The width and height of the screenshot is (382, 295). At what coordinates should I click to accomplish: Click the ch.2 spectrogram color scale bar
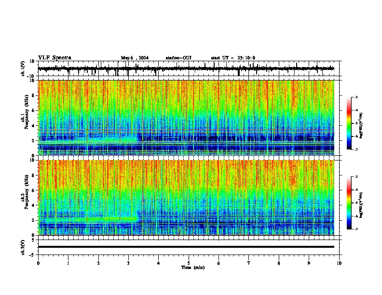(349, 203)
